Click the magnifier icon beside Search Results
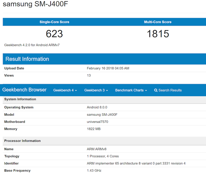Screen dimensions: 206x178 (x=156, y=90)
